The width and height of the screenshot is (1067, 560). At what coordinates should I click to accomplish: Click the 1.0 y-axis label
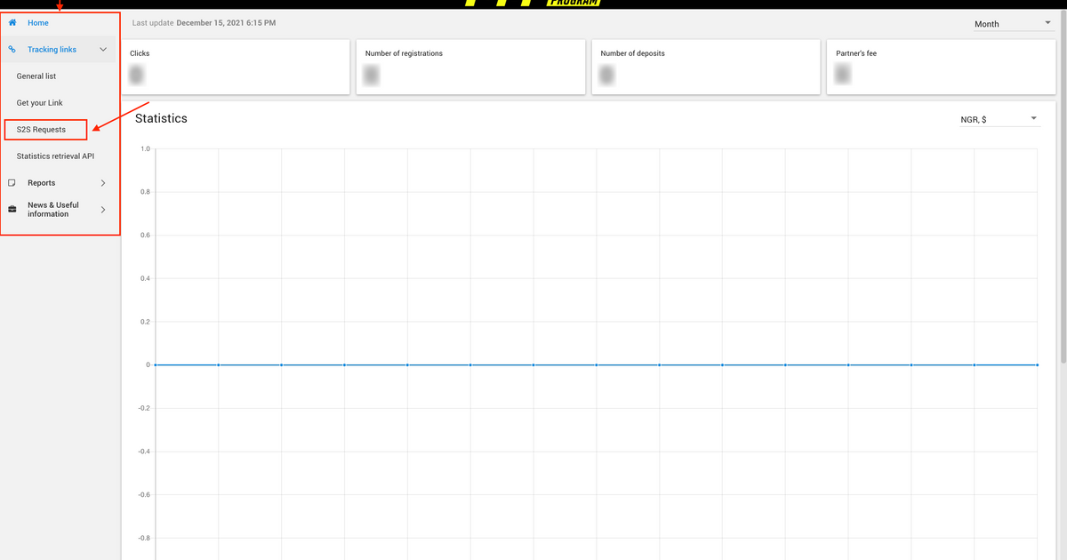click(145, 149)
